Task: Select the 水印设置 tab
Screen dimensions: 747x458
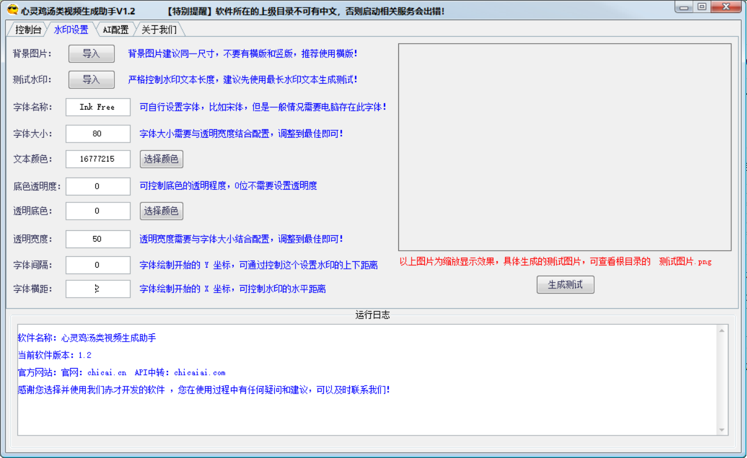Action: point(71,29)
